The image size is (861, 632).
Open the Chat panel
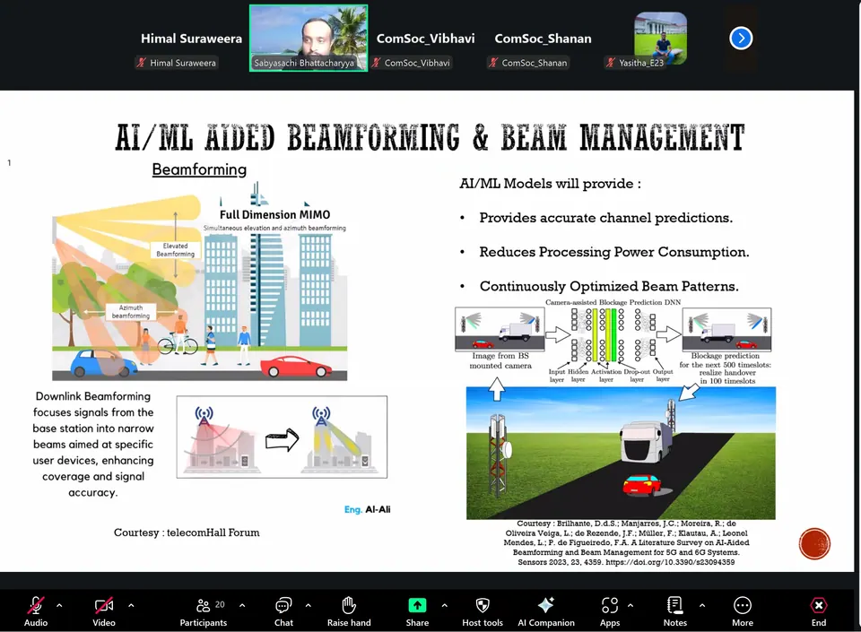click(283, 610)
